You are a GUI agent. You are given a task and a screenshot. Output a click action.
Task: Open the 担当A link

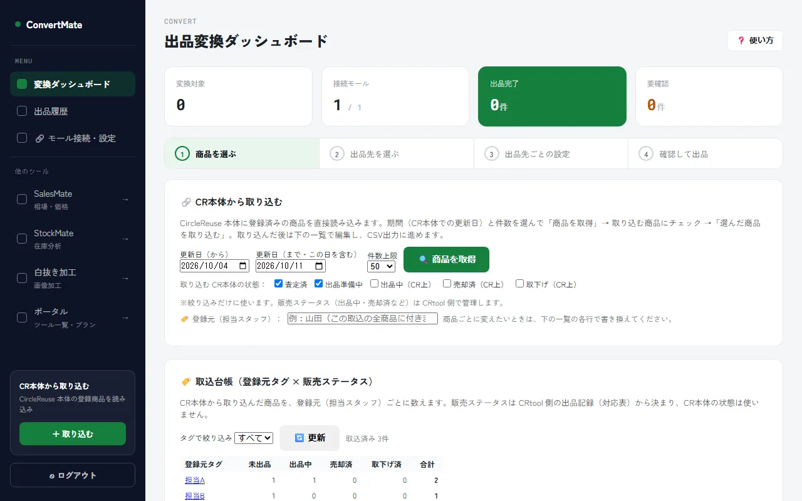click(x=195, y=480)
